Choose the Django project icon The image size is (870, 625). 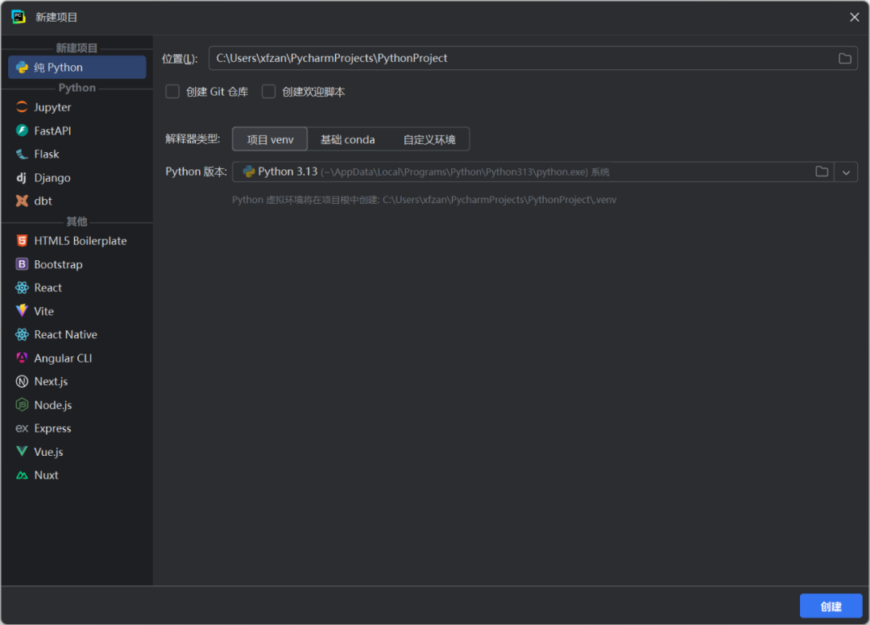point(23,177)
